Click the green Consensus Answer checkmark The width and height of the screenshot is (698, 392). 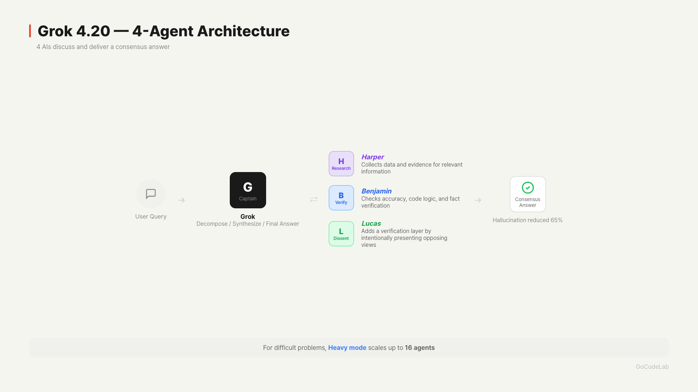point(527,188)
